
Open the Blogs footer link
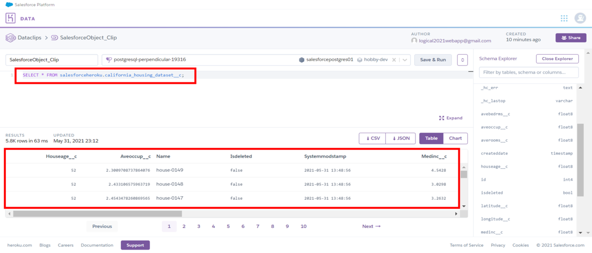click(x=45, y=245)
